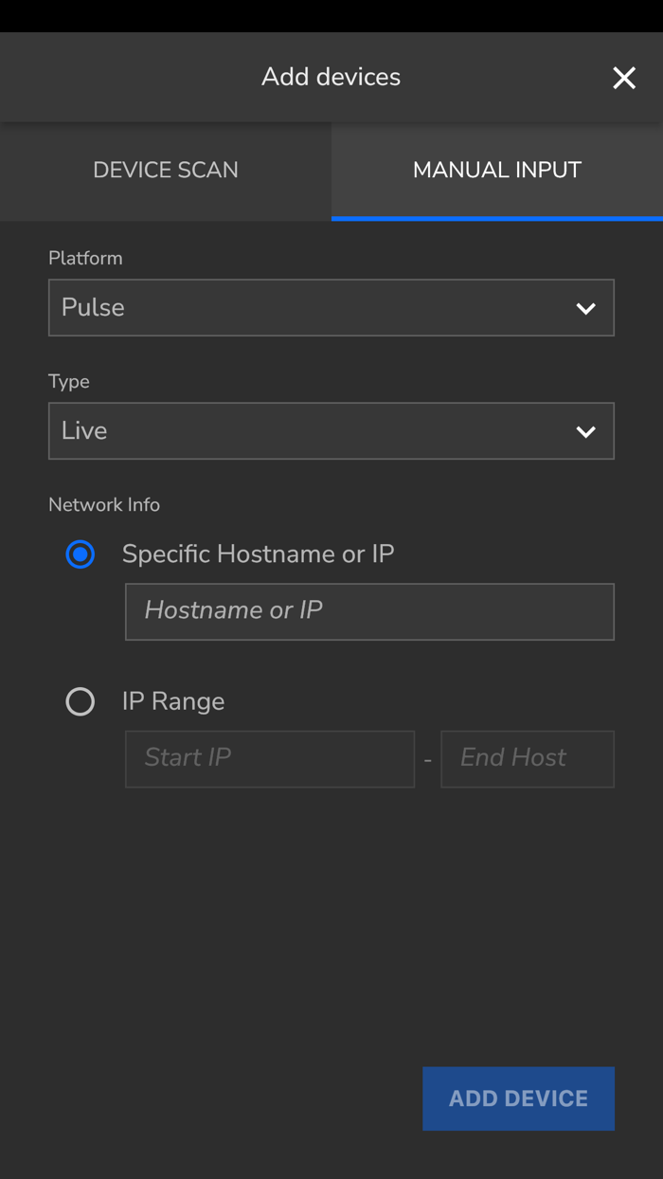Click the chevron arrow in the Type field
This screenshot has width=663, height=1179.
[x=586, y=431]
